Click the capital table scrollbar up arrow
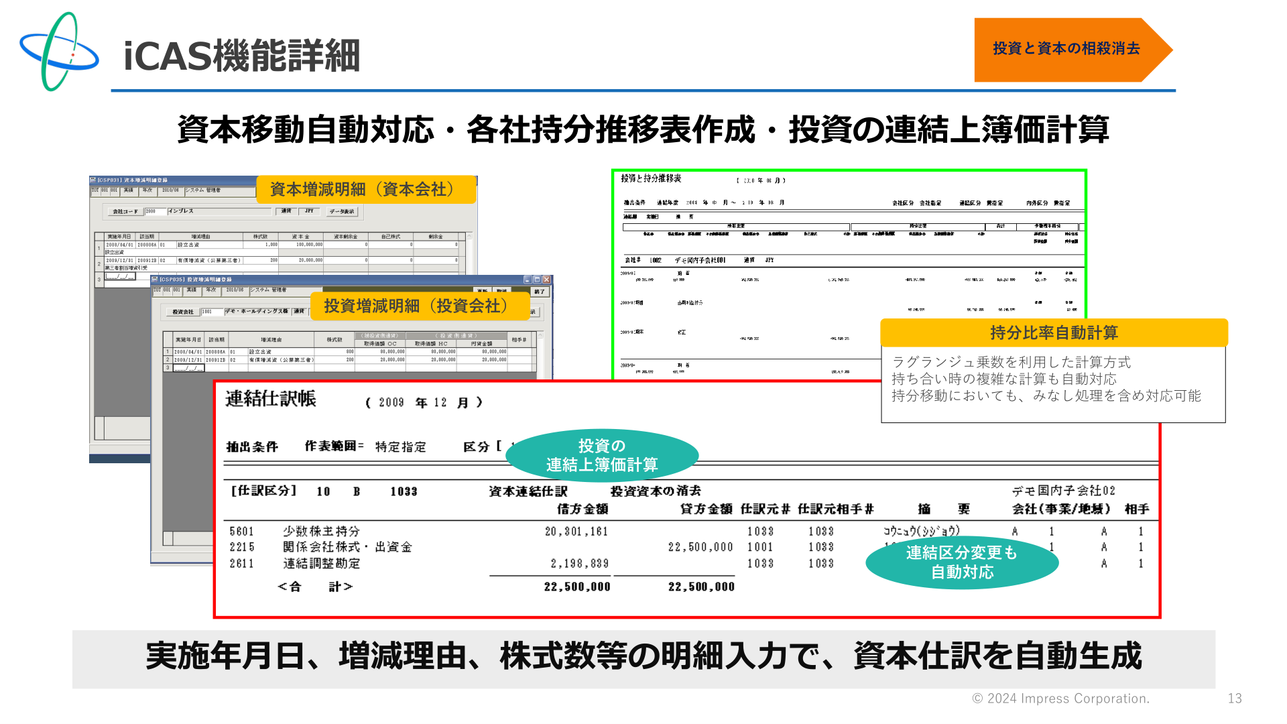 click(469, 237)
